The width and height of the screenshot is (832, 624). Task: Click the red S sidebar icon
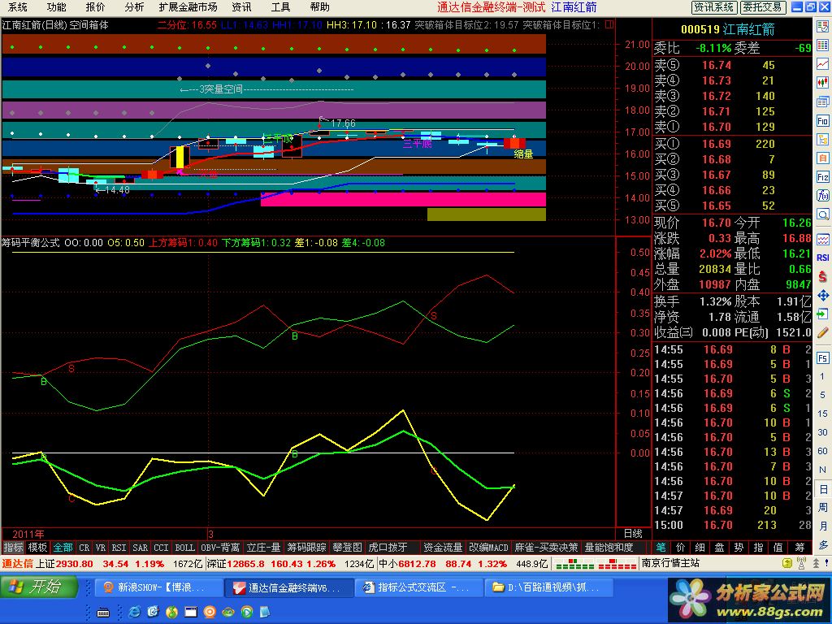(x=823, y=276)
